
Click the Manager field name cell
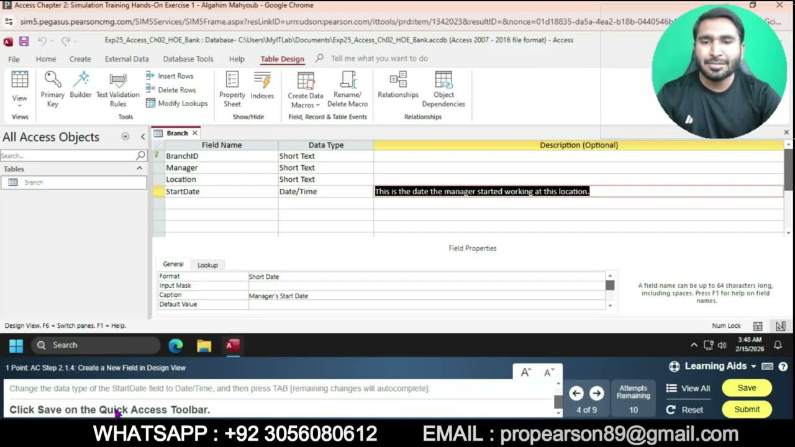[x=221, y=168]
